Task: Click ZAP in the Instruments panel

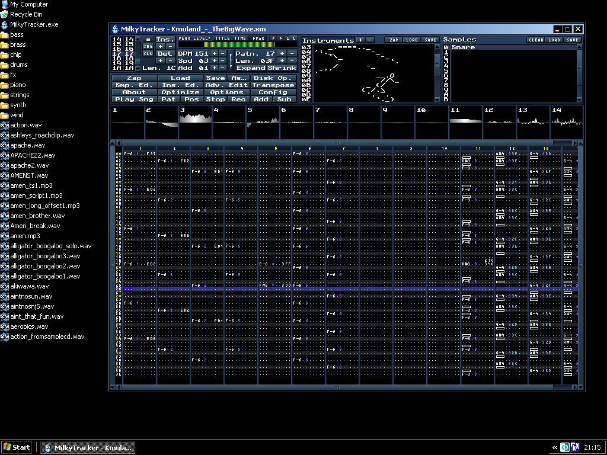Action: [x=394, y=40]
